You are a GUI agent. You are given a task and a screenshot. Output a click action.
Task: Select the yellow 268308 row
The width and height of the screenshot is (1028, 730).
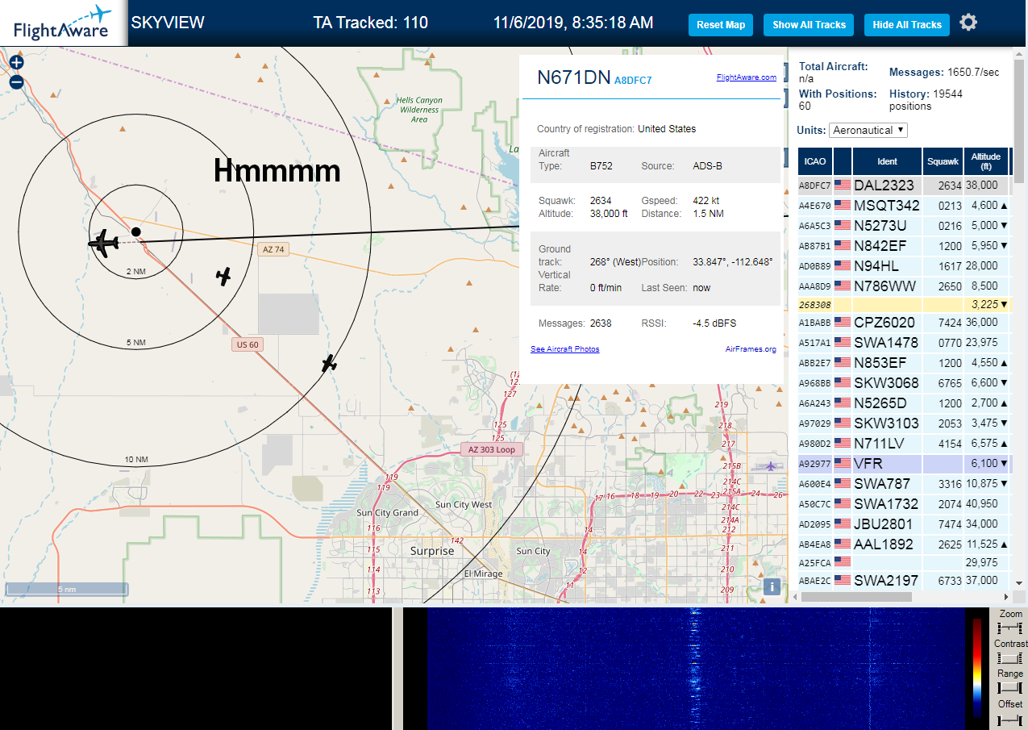(904, 304)
